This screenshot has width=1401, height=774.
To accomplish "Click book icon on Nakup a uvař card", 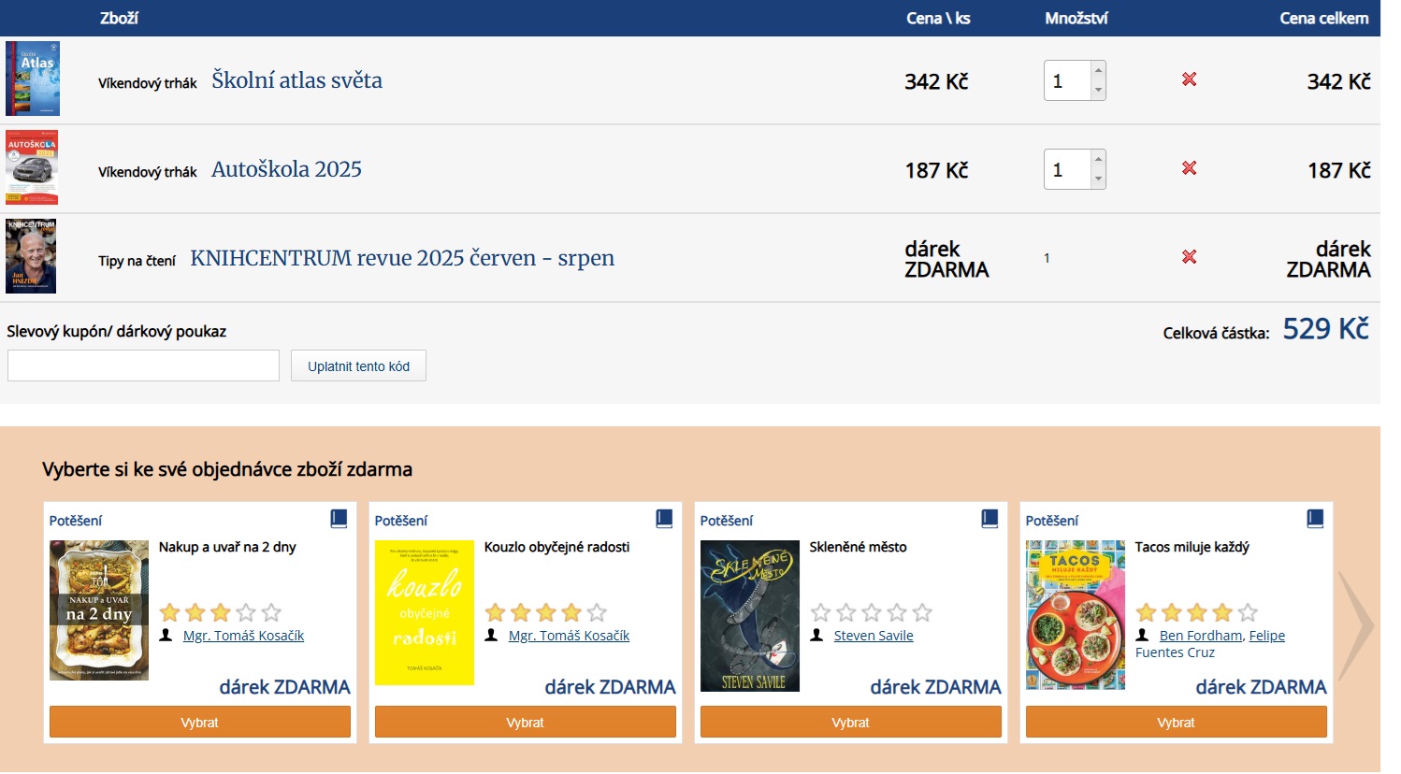I will pos(339,519).
